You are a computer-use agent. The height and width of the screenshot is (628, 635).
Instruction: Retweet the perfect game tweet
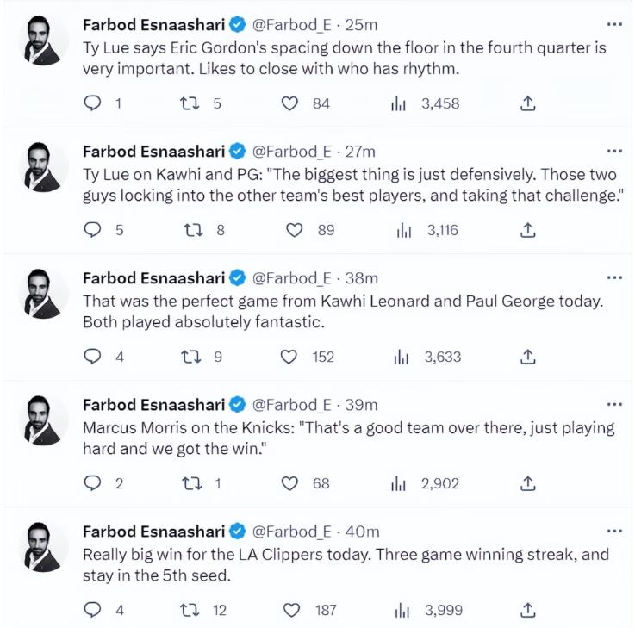point(190,357)
